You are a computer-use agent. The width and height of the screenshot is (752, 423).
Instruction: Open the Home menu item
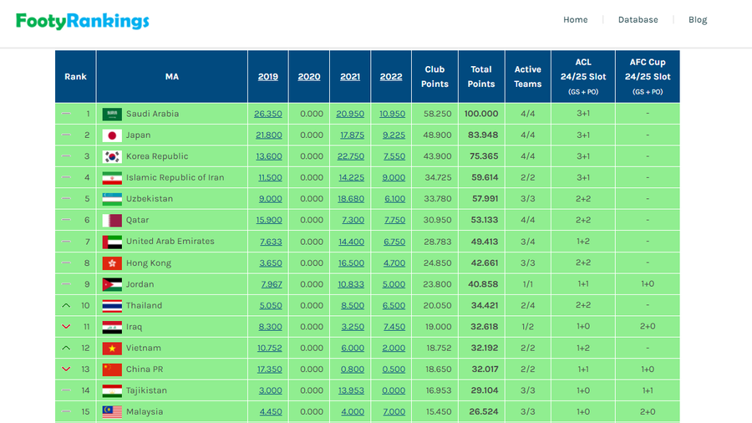[575, 20]
